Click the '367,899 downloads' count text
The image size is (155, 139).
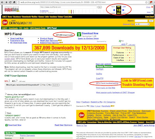[64, 35]
